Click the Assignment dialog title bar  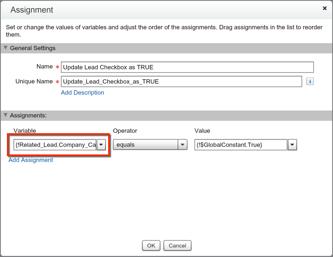[163, 9]
